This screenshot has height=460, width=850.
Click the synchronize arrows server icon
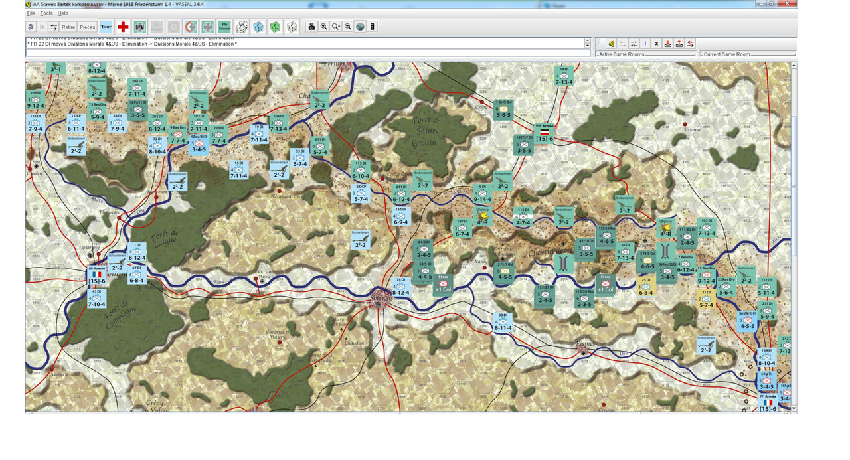[634, 44]
